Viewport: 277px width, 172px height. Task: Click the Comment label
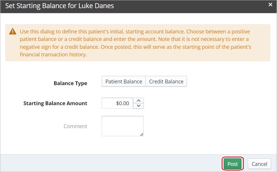pos(75,126)
